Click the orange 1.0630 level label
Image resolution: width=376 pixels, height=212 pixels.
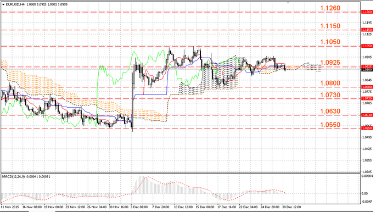coord(330,111)
